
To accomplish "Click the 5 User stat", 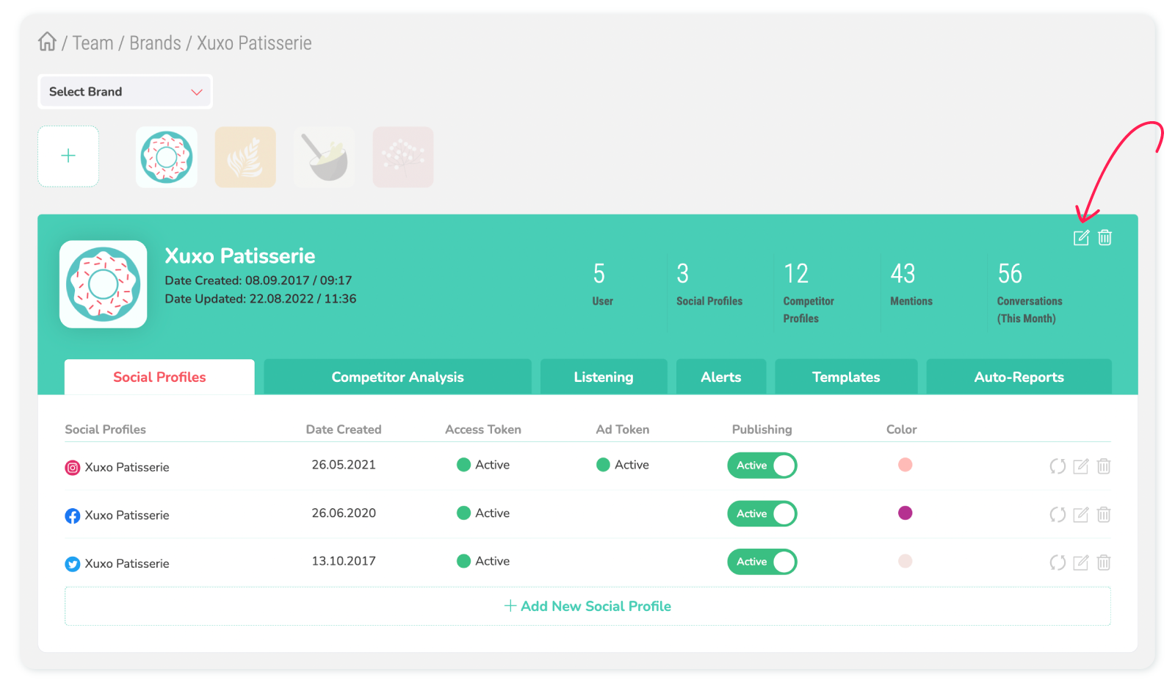I will (x=603, y=284).
